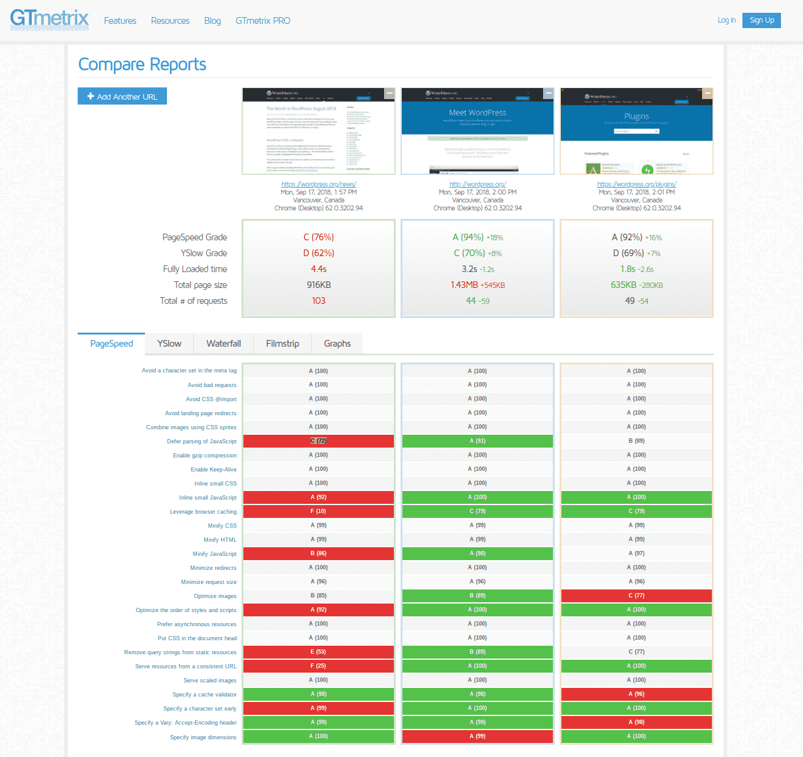Open the http://wordpress.org/ report link
803x757 pixels.
tap(478, 184)
